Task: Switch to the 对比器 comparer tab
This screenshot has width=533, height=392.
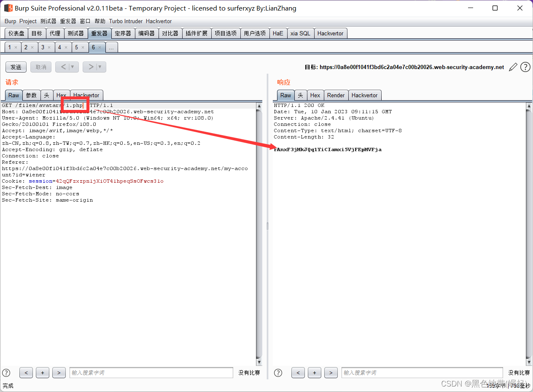Action: tap(170, 33)
